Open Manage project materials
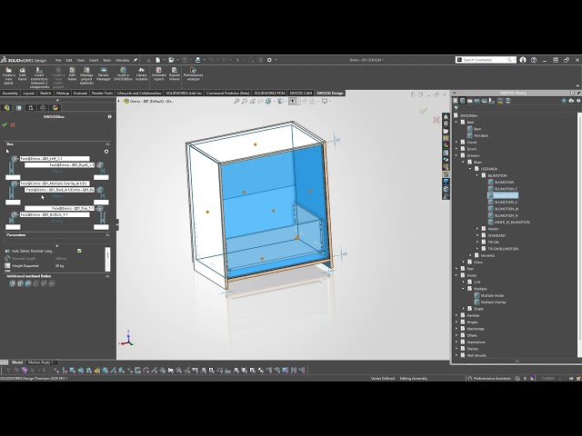Viewport: 582px width, 436px height. click(86, 75)
